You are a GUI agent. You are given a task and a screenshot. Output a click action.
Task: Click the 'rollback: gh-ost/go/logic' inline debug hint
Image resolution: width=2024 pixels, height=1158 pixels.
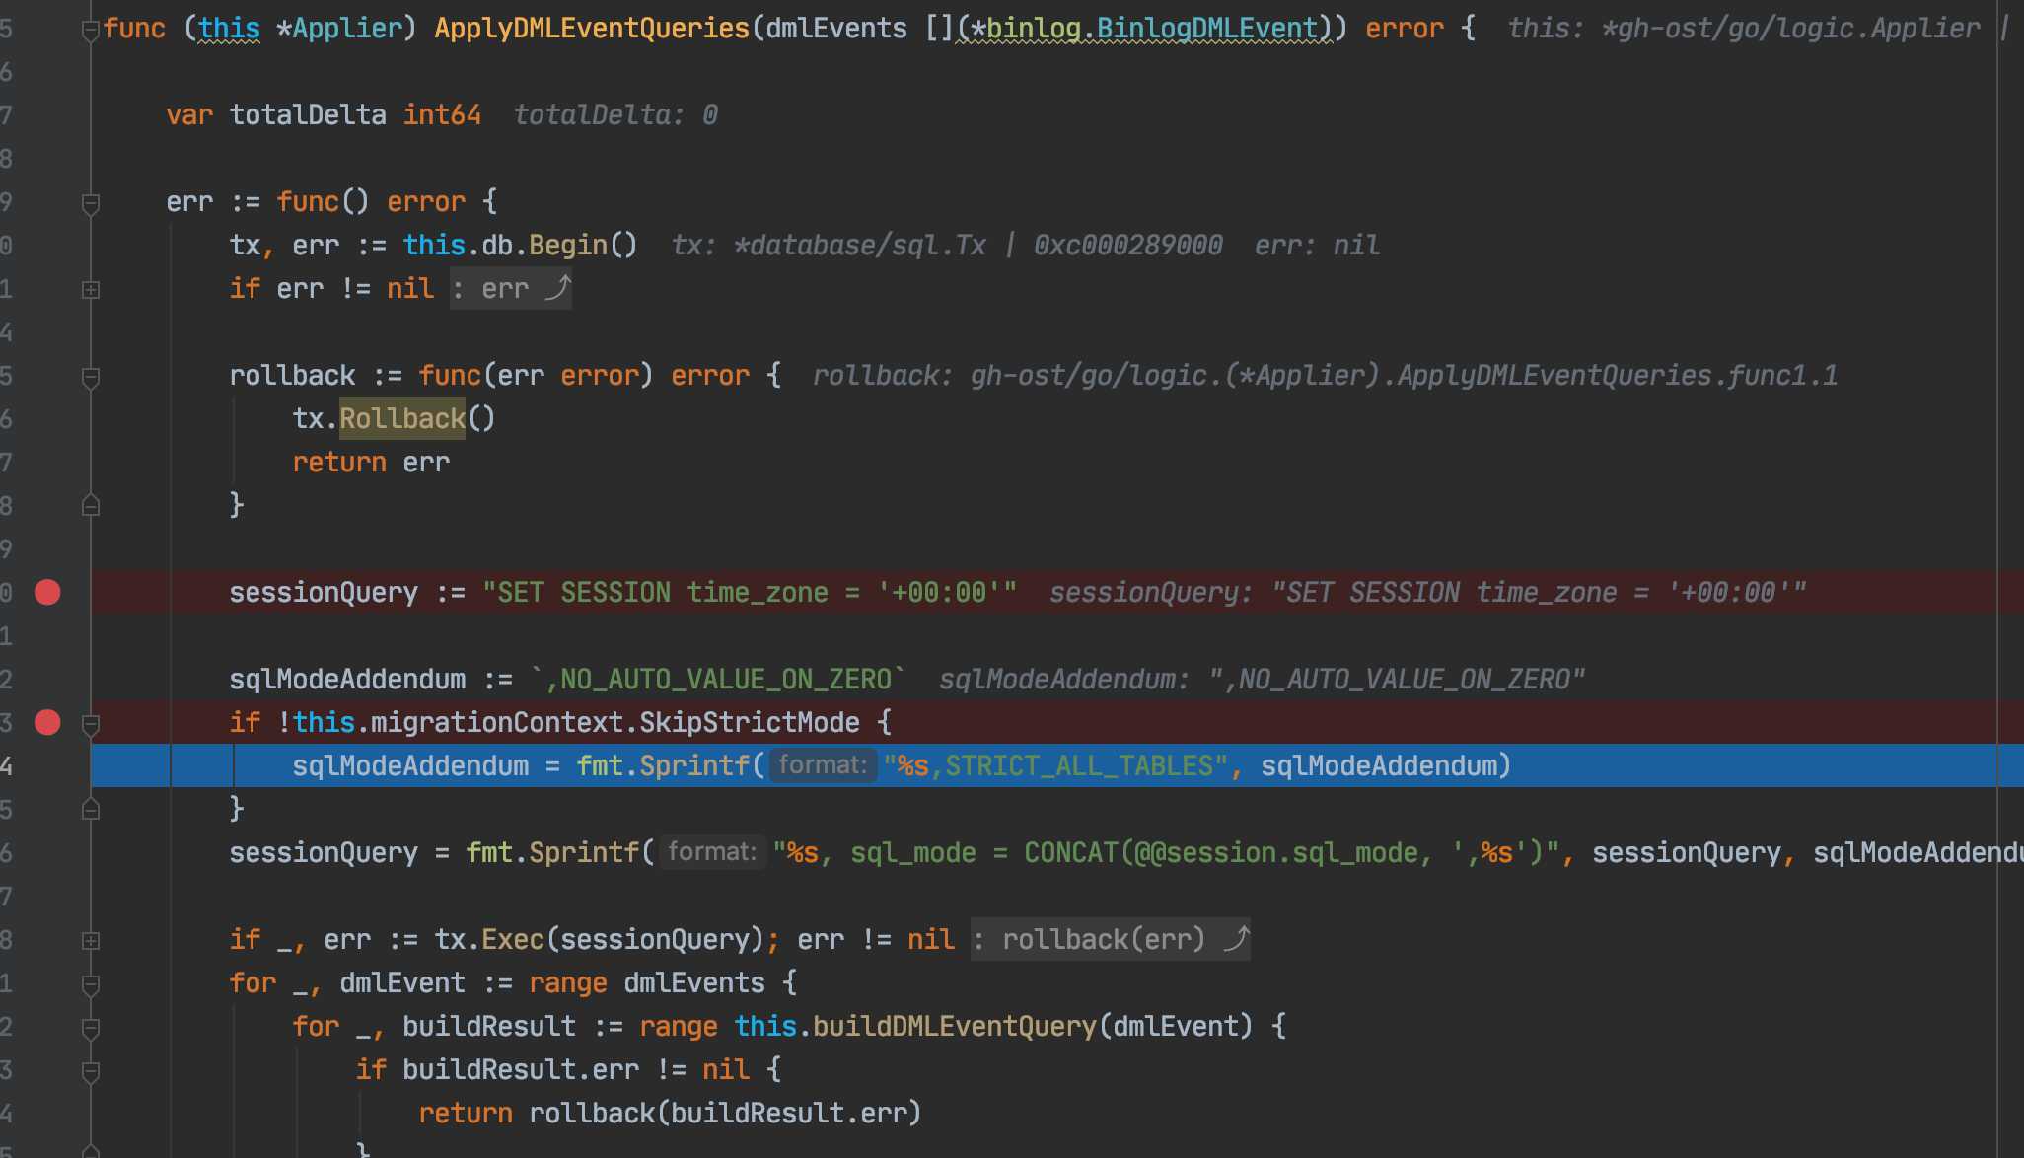(x=1325, y=375)
